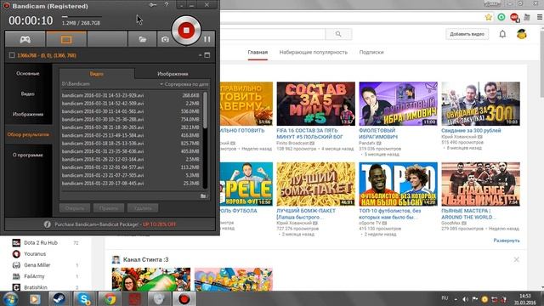
Task: Open the Bandicam output folder icon
Action: click(142, 39)
